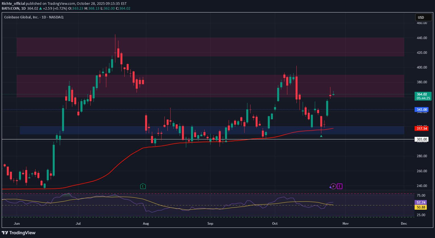The image size is (435, 238).
Task: Click the Nov label on the time axis
Action: pos(345,224)
